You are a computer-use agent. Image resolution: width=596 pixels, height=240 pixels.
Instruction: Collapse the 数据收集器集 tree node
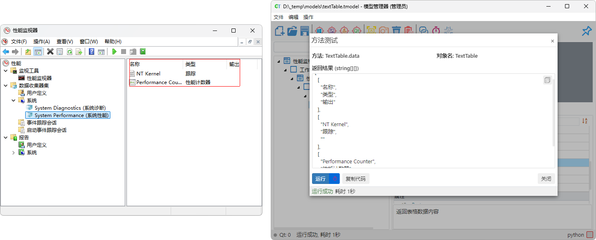[6, 86]
